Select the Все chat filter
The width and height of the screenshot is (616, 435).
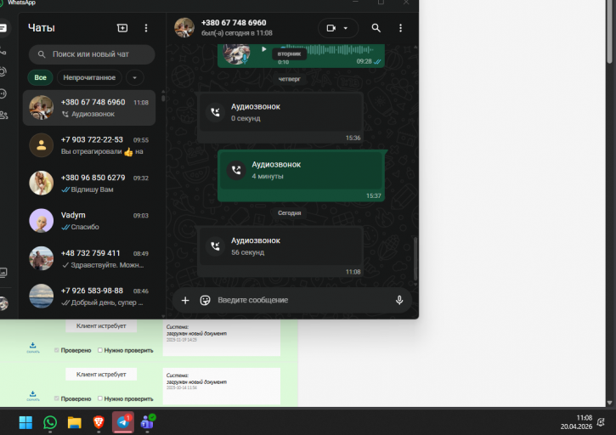pos(40,77)
